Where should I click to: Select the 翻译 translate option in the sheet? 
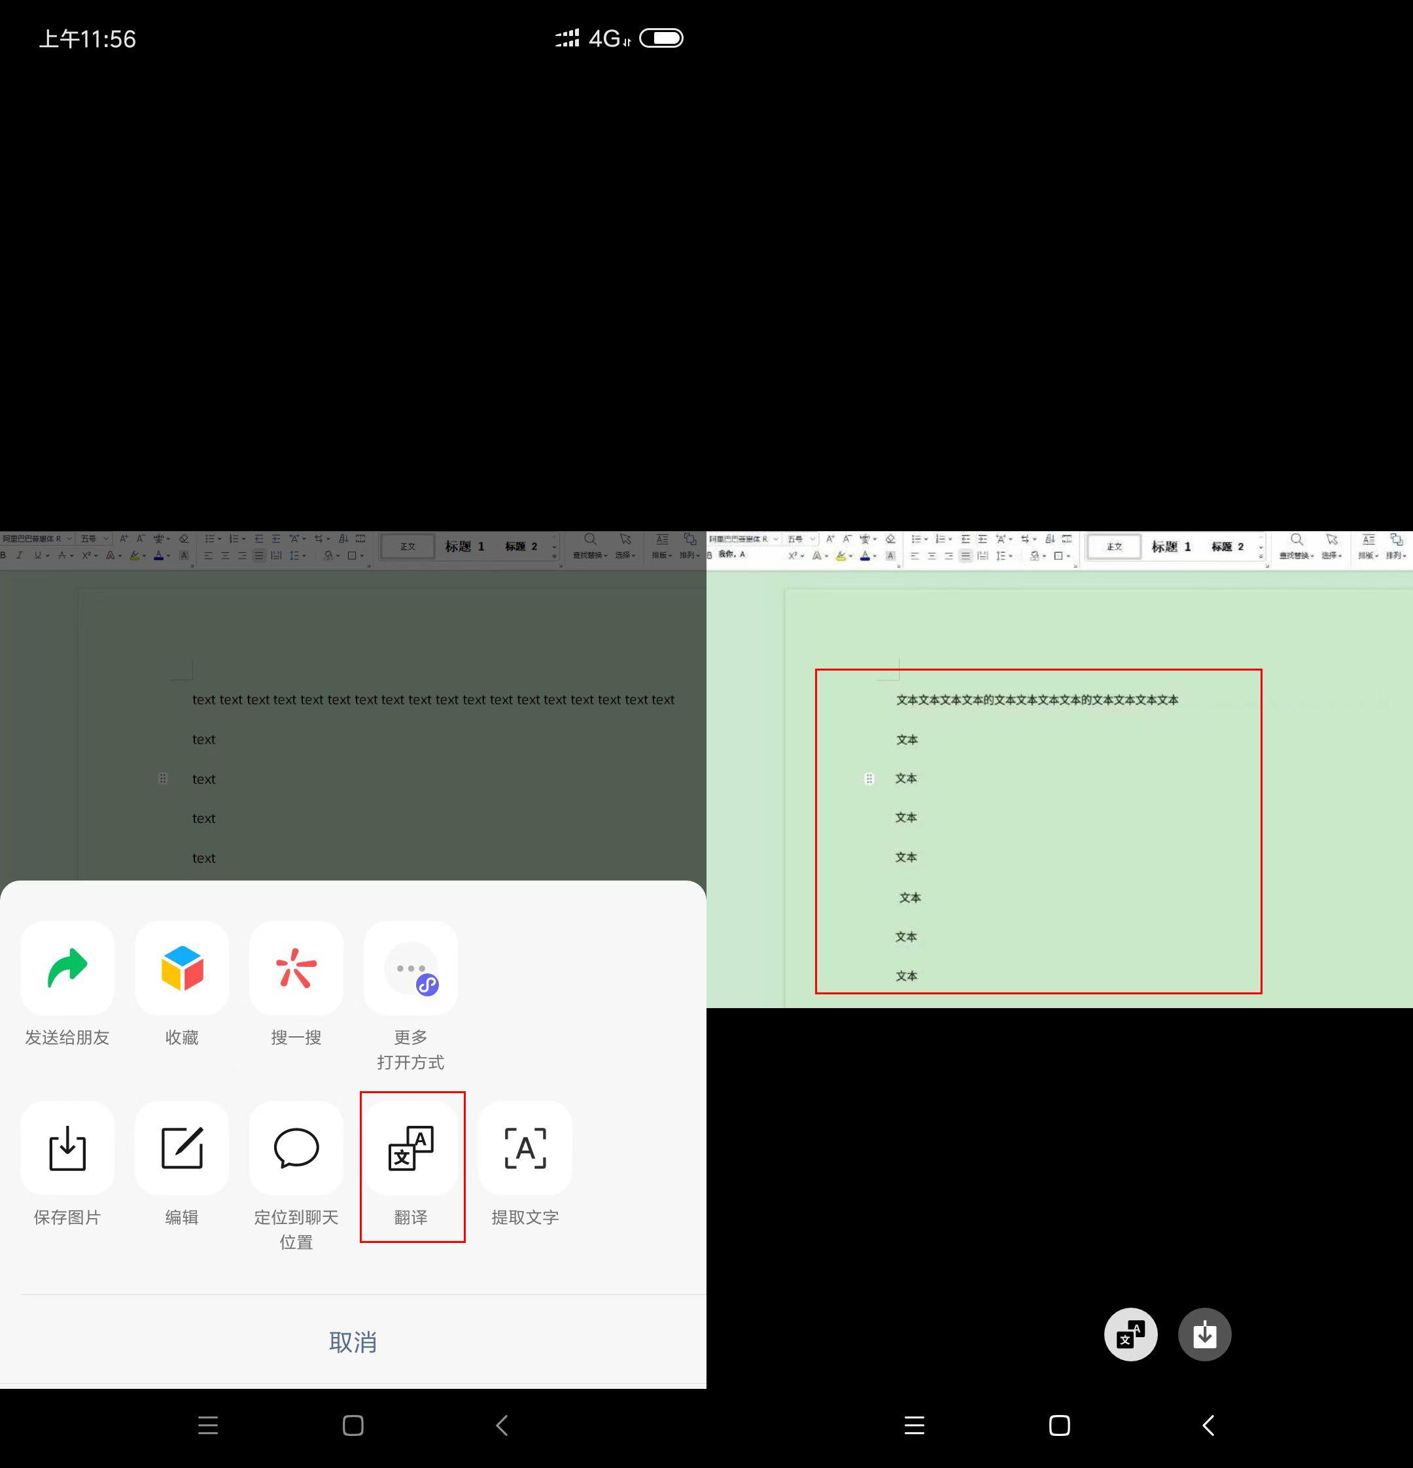click(x=411, y=1148)
